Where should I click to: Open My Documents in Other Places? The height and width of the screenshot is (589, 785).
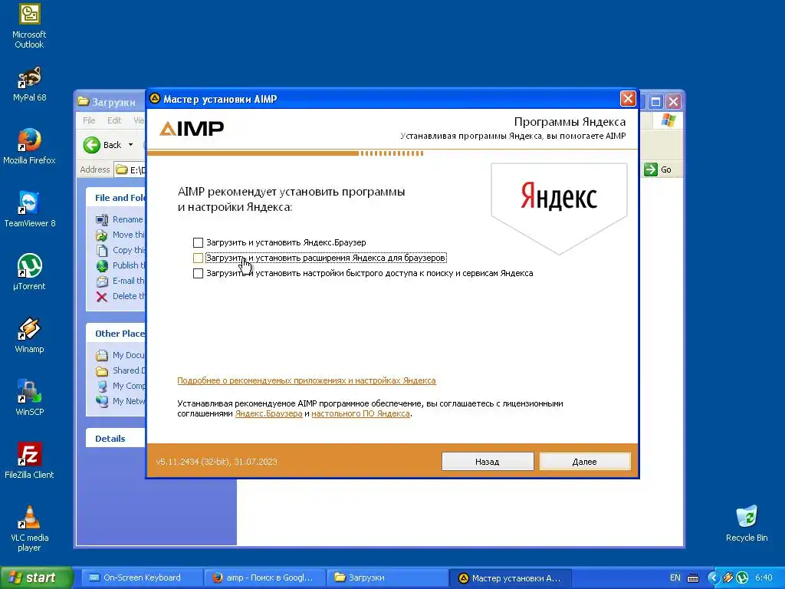pos(120,355)
